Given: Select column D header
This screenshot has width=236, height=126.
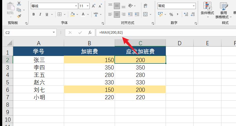Looking at the screenshot, I should tap(180, 43).
